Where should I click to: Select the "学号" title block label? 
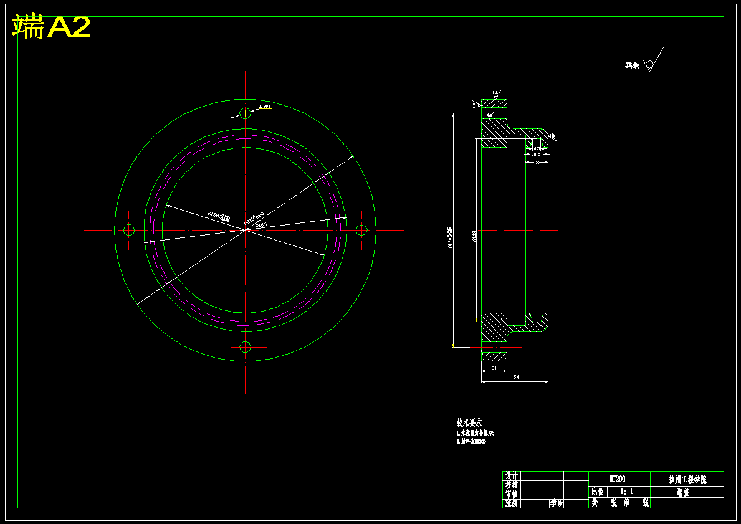click(x=557, y=503)
